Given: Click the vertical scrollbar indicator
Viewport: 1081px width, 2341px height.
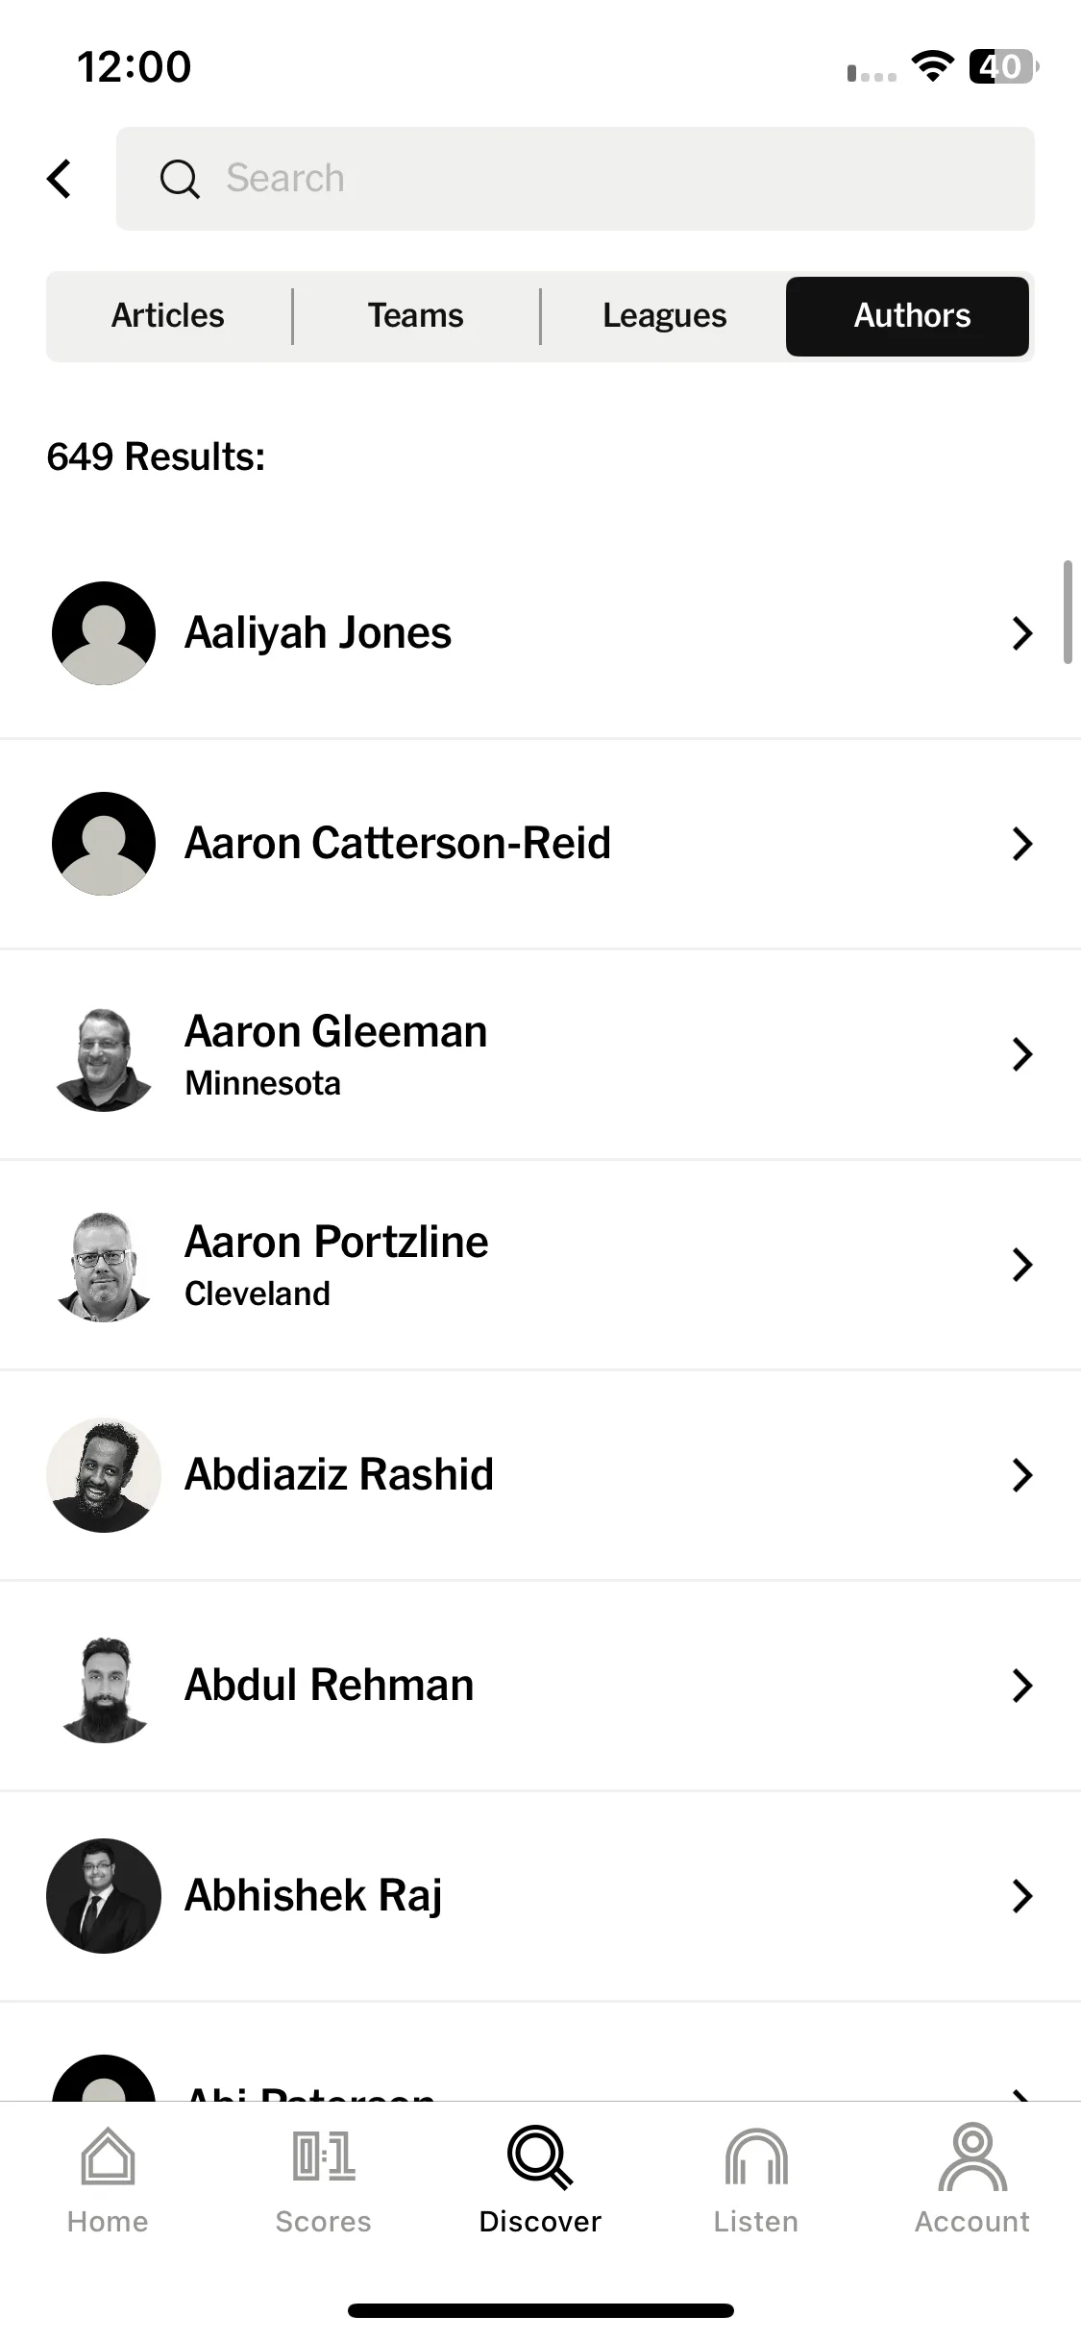Looking at the screenshot, I should [1068, 612].
